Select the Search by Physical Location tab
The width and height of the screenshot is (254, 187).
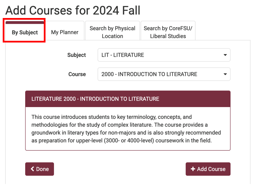pyautogui.click(x=112, y=32)
